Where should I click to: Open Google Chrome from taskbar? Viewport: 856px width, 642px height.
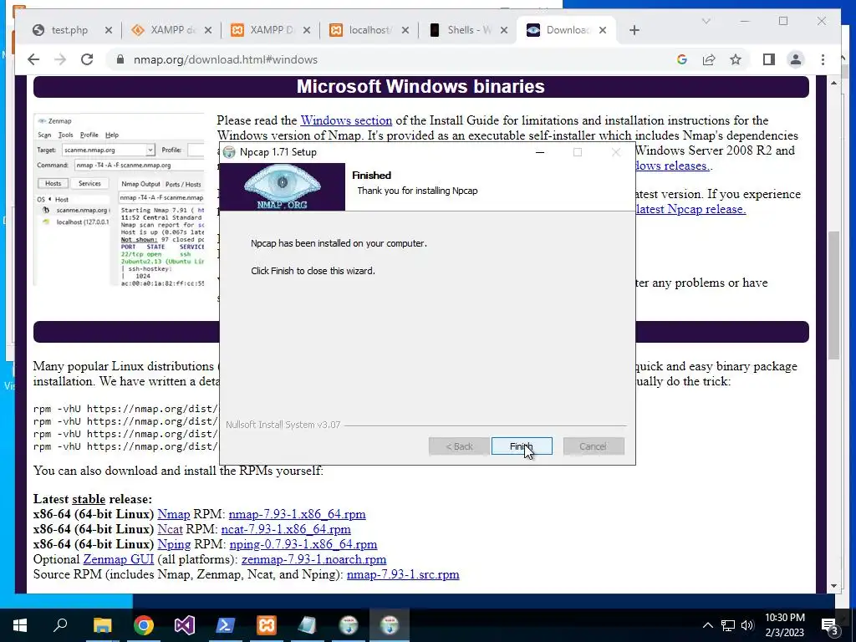click(x=144, y=625)
